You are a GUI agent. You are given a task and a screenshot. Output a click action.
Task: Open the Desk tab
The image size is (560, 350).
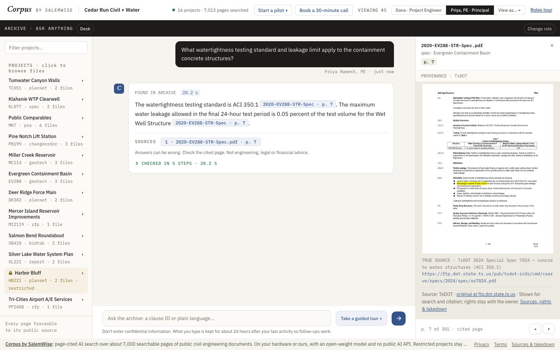[85, 29]
